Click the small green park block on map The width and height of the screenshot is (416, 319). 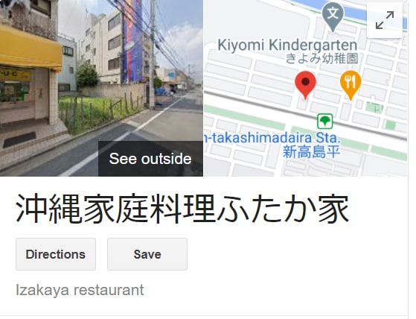(374, 107)
